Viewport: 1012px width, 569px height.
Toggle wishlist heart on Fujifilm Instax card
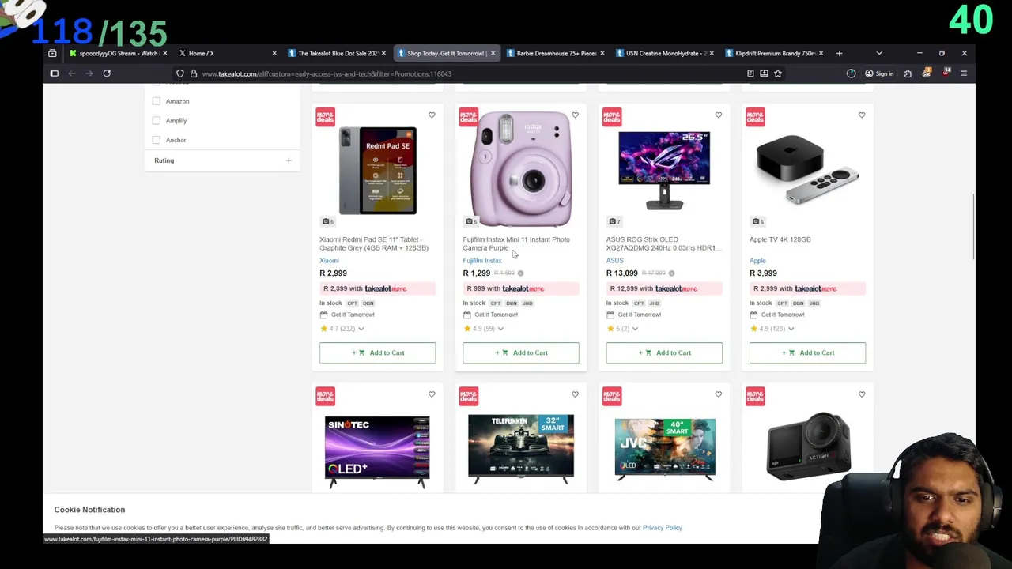pos(575,115)
